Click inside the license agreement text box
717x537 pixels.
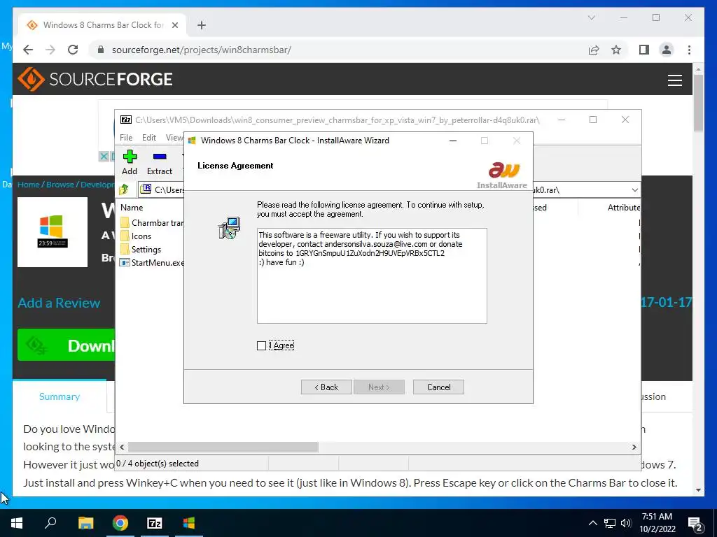coord(372,275)
